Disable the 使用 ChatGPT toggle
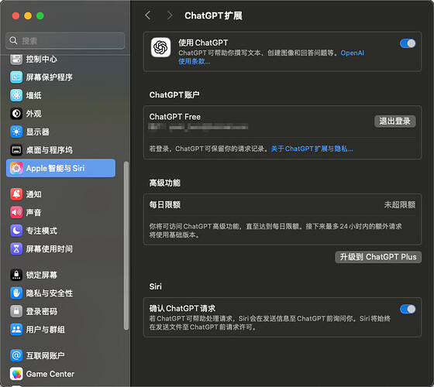 pos(408,43)
